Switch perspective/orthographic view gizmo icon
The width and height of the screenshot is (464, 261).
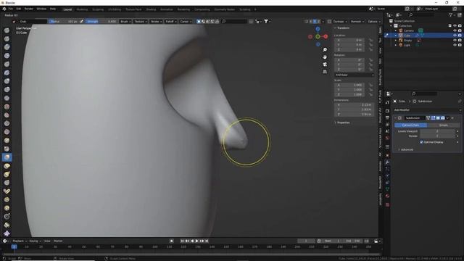point(325,72)
